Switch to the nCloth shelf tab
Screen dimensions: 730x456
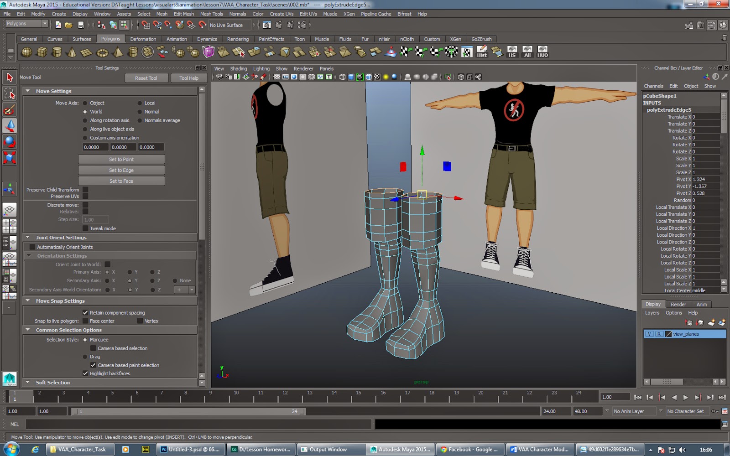(x=406, y=39)
